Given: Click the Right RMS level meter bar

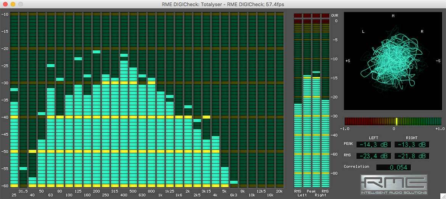Looking at the screenshot, I should [x=325, y=100].
